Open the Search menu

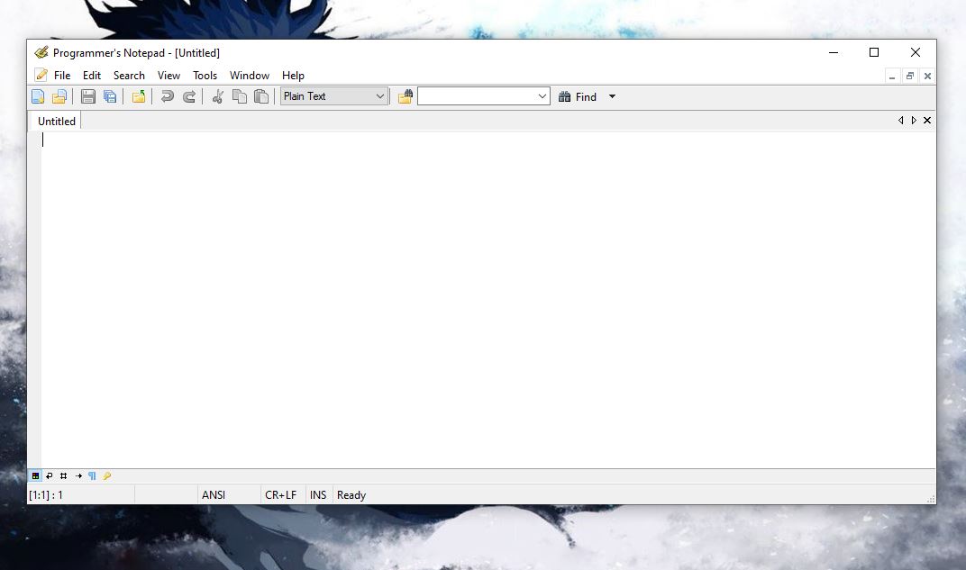[129, 76]
